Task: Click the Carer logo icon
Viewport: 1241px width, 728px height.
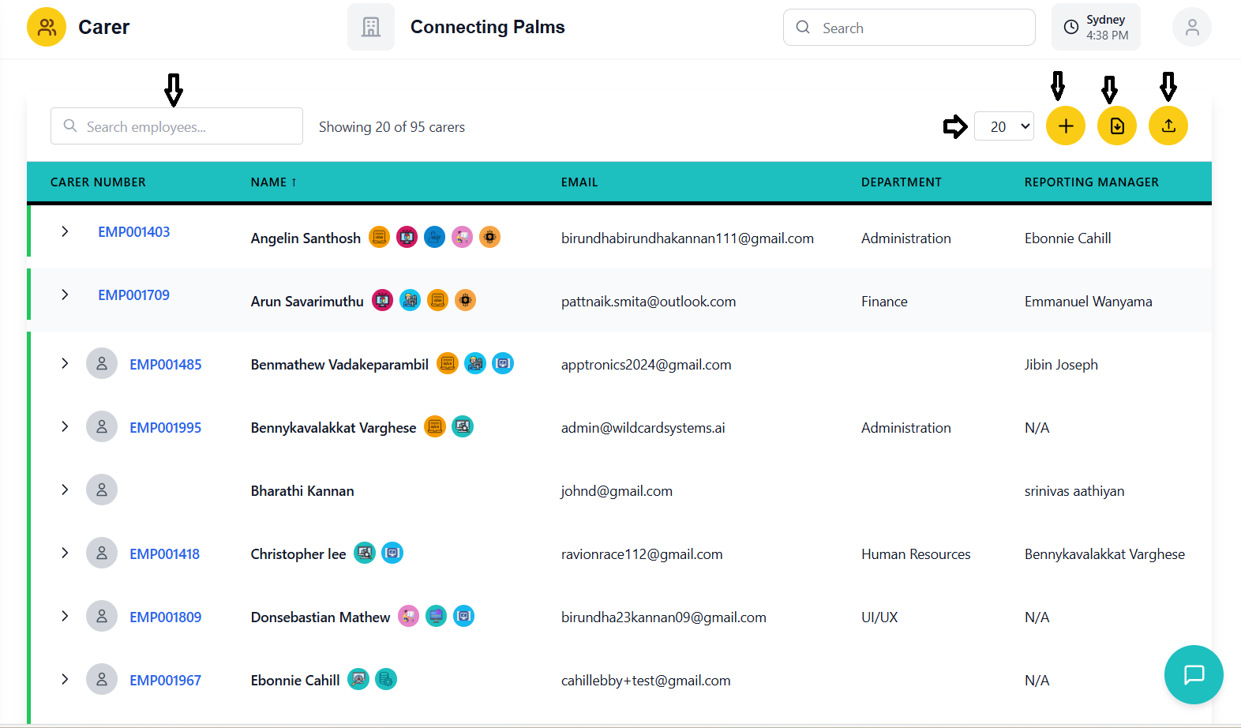Action: 47,28
